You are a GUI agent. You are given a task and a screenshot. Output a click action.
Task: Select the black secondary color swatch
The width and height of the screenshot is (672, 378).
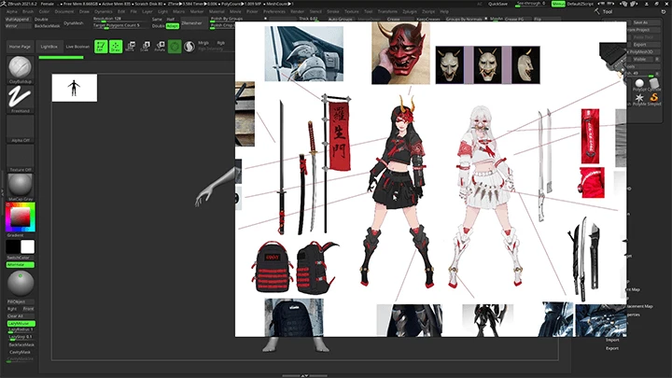coord(13,246)
